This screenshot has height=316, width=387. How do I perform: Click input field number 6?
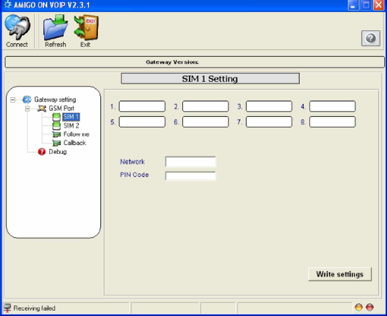(x=206, y=122)
